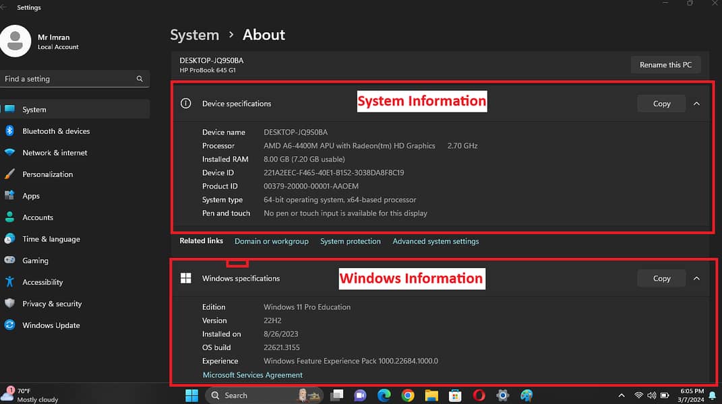Image resolution: width=722 pixels, height=404 pixels.
Task: Collapse the Device specifications section
Action: [x=696, y=104]
